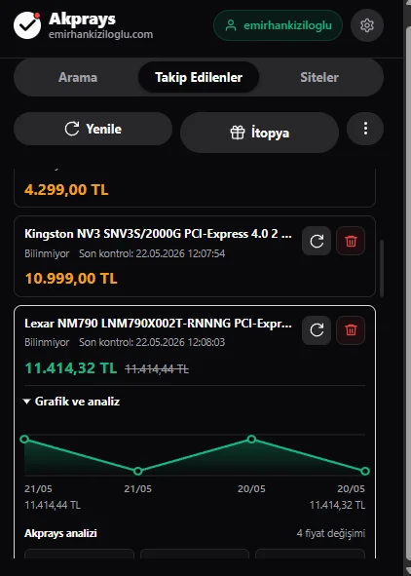Click the Akprays analizi heading

point(60,533)
